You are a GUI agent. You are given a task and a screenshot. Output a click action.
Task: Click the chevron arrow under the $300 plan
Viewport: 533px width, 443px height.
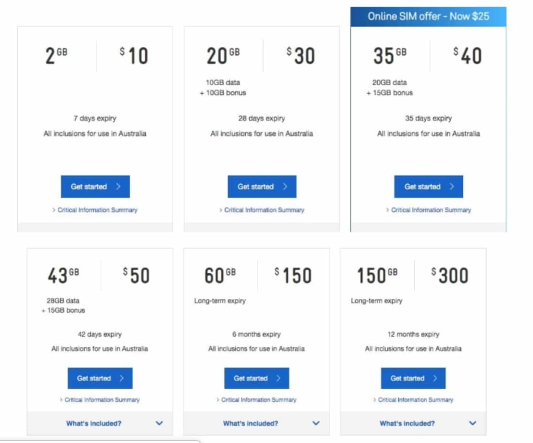click(473, 423)
